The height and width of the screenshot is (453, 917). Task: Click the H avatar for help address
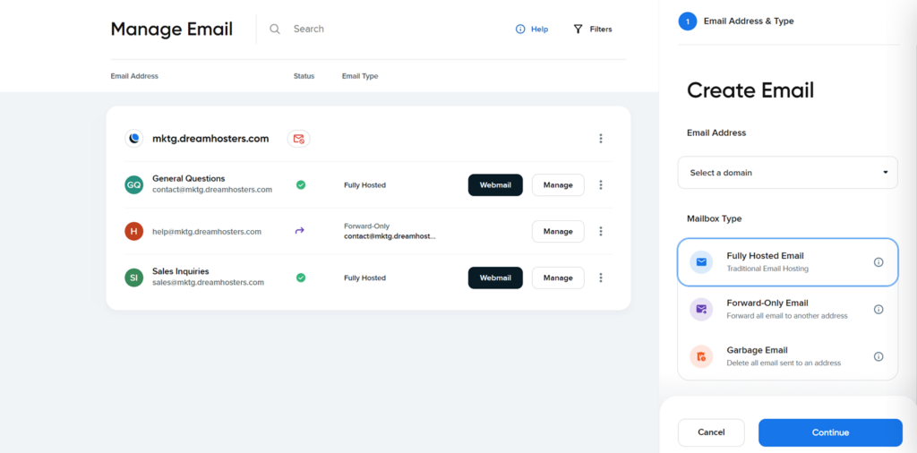point(134,232)
